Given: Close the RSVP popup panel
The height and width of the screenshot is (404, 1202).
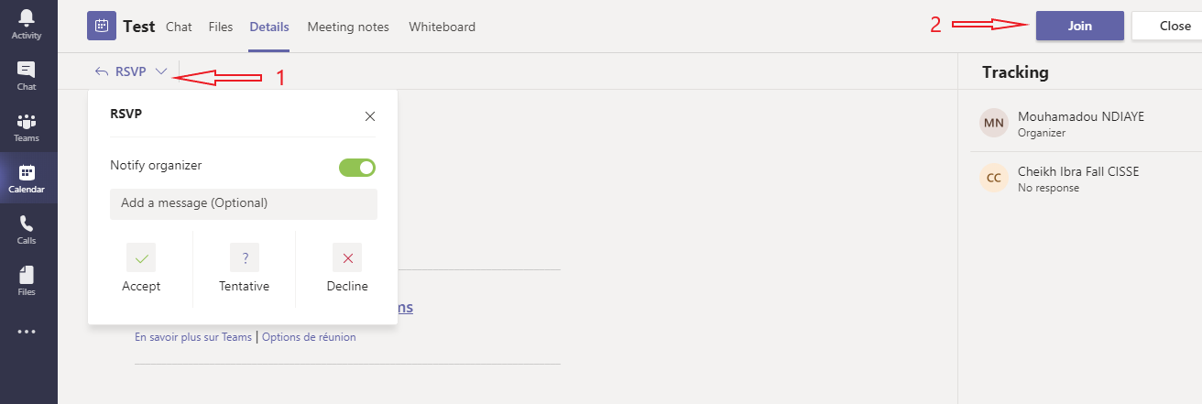Looking at the screenshot, I should 370,116.
